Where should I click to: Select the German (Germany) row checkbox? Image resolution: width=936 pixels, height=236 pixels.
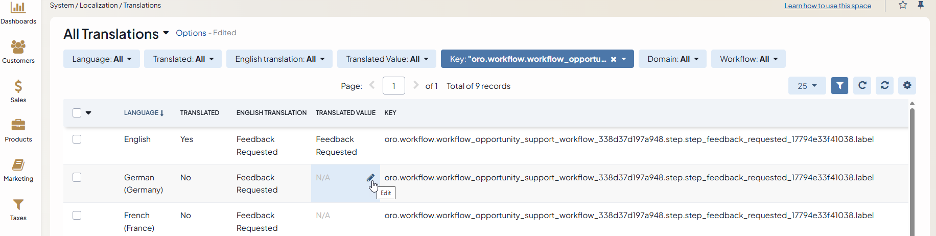[x=77, y=177]
